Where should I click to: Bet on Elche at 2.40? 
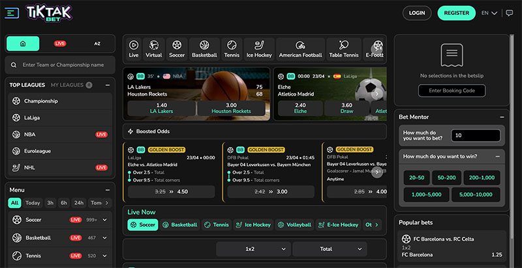[x=300, y=108]
